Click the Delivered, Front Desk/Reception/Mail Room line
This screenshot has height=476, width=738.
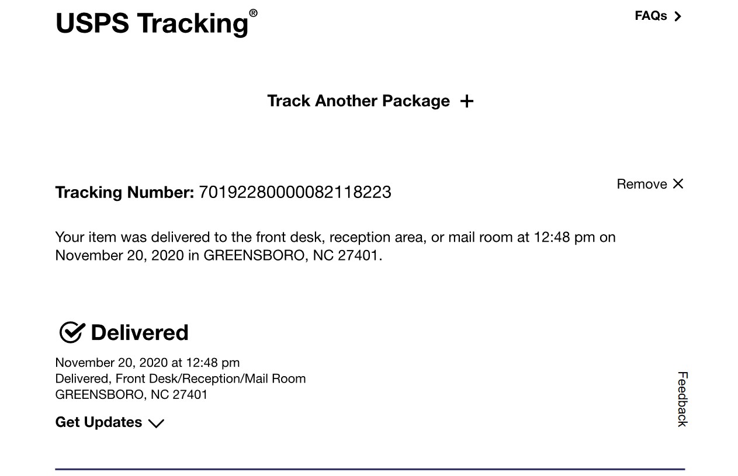pyautogui.click(x=181, y=378)
